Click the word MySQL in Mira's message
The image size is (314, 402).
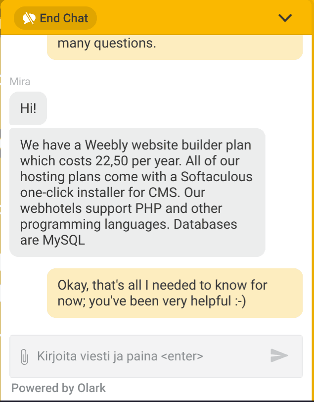[x=64, y=241]
